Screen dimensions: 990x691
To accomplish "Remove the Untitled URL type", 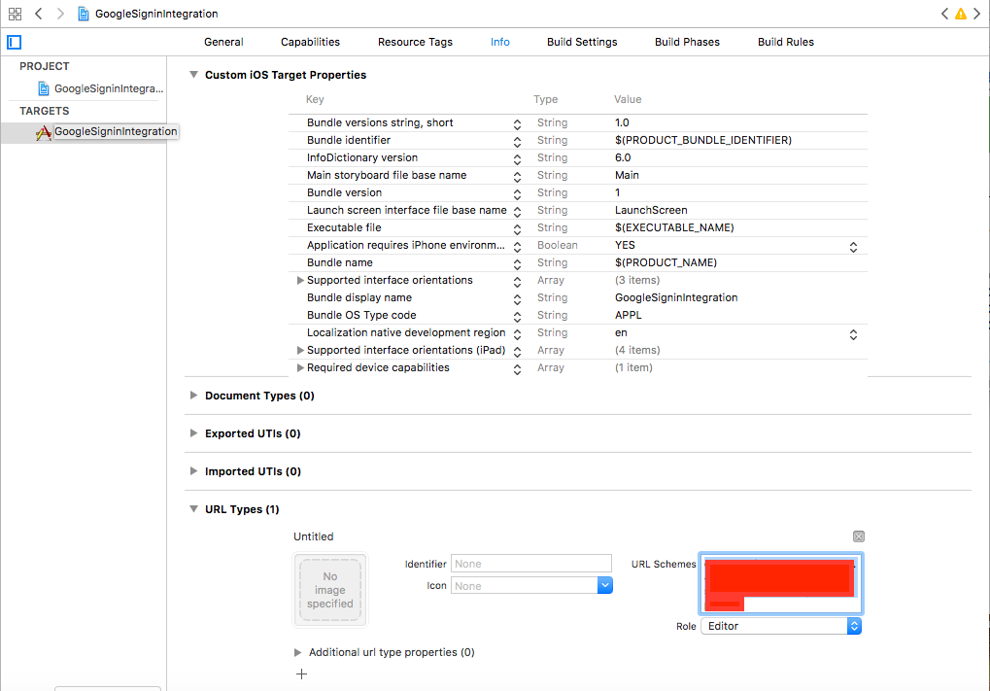I will pos(858,536).
